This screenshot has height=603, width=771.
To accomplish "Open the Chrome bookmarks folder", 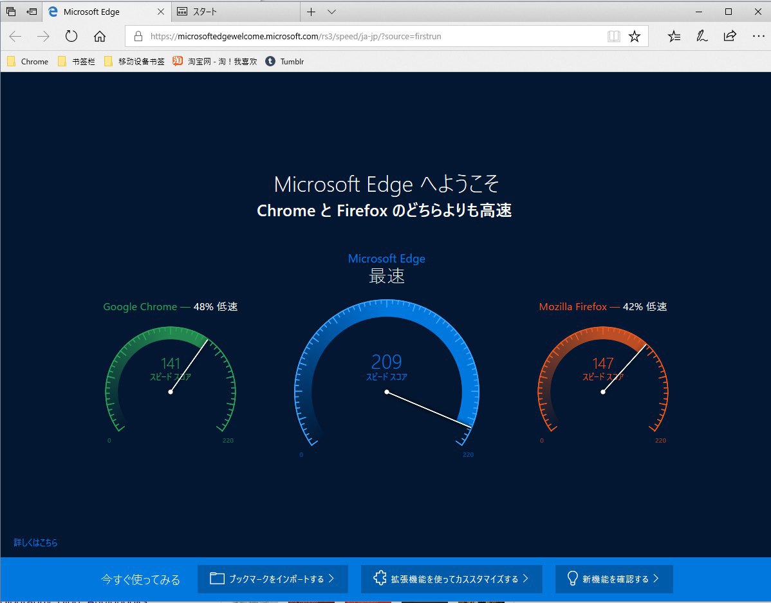I will (x=28, y=62).
